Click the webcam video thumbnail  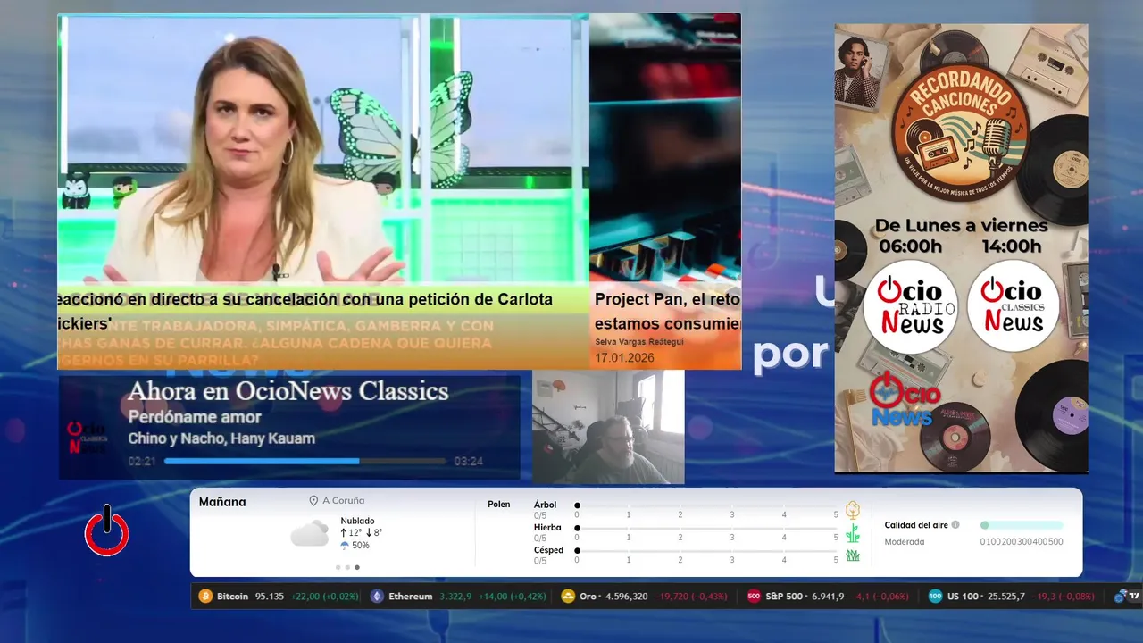608,427
